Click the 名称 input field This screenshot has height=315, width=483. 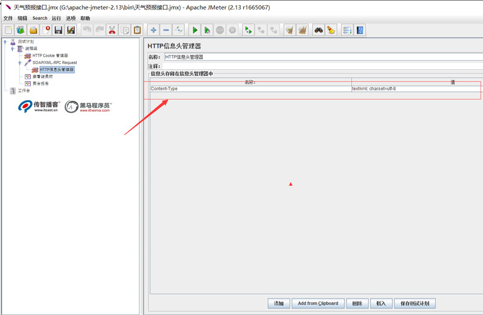click(x=324, y=57)
